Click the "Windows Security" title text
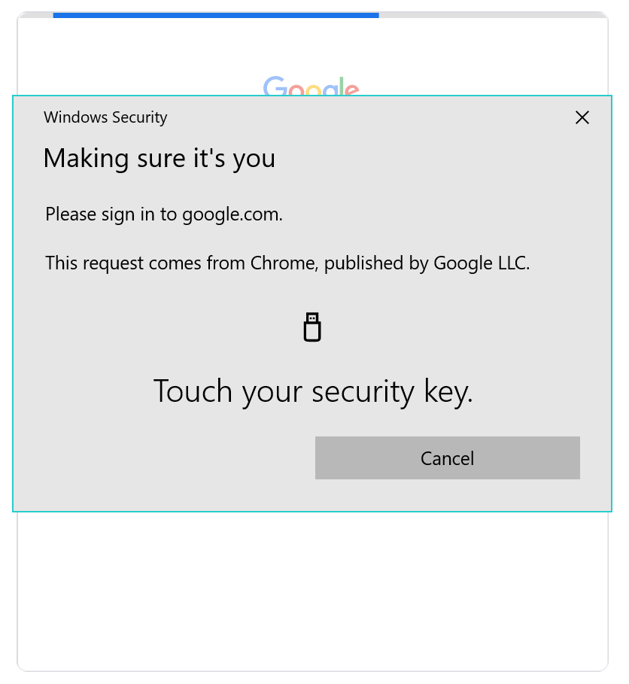629x684 pixels. point(105,117)
